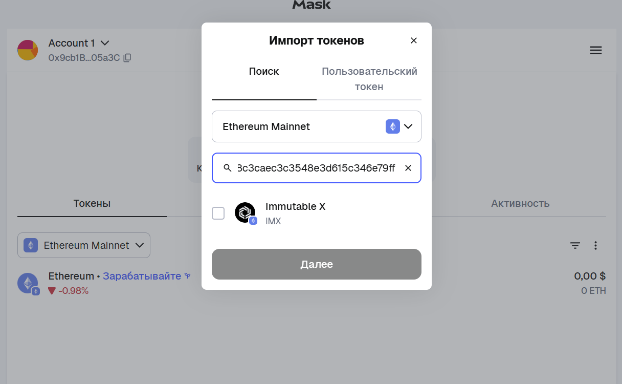Image resolution: width=622 pixels, height=384 pixels.
Task: Check the Immutable X token checkbox
Action: (218, 213)
